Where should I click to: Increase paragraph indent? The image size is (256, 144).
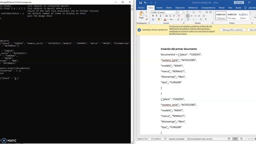tap(211, 12)
